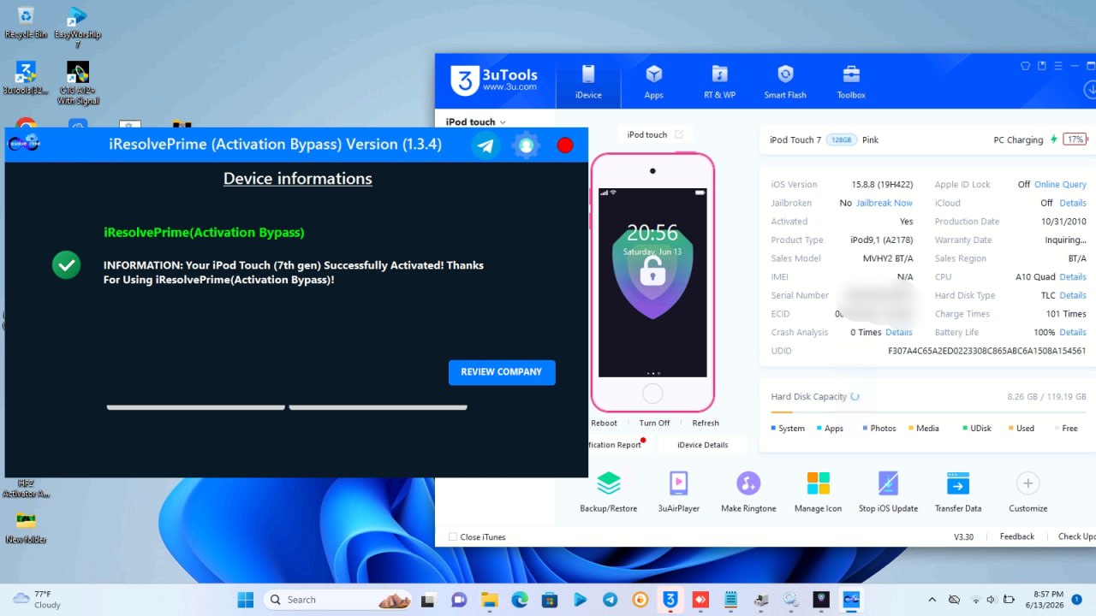Open the Smart Flash tab

pyautogui.click(x=785, y=82)
